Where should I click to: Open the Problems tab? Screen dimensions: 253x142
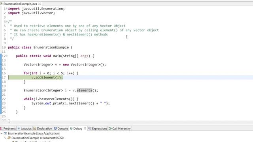tap(8, 129)
